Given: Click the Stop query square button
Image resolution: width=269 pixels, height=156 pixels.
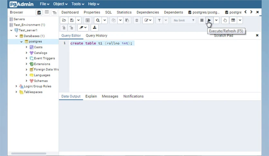Looking at the screenshot, I should (x=202, y=20).
